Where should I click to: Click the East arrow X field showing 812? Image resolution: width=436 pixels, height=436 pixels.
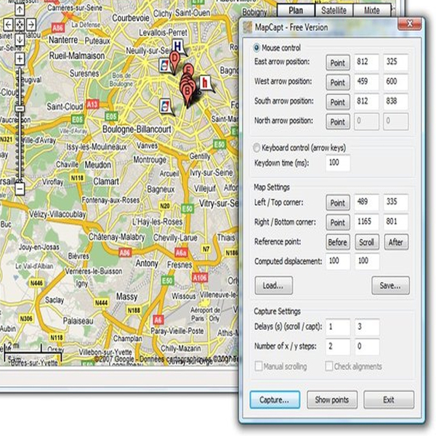click(x=366, y=62)
